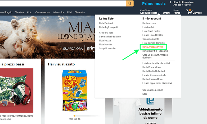Click the search magnifier button
The image size is (207, 124).
click(130, 3)
